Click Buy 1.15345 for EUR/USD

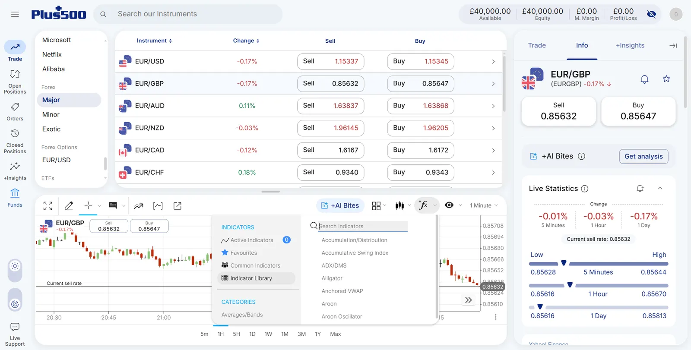[x=421, y=61]
